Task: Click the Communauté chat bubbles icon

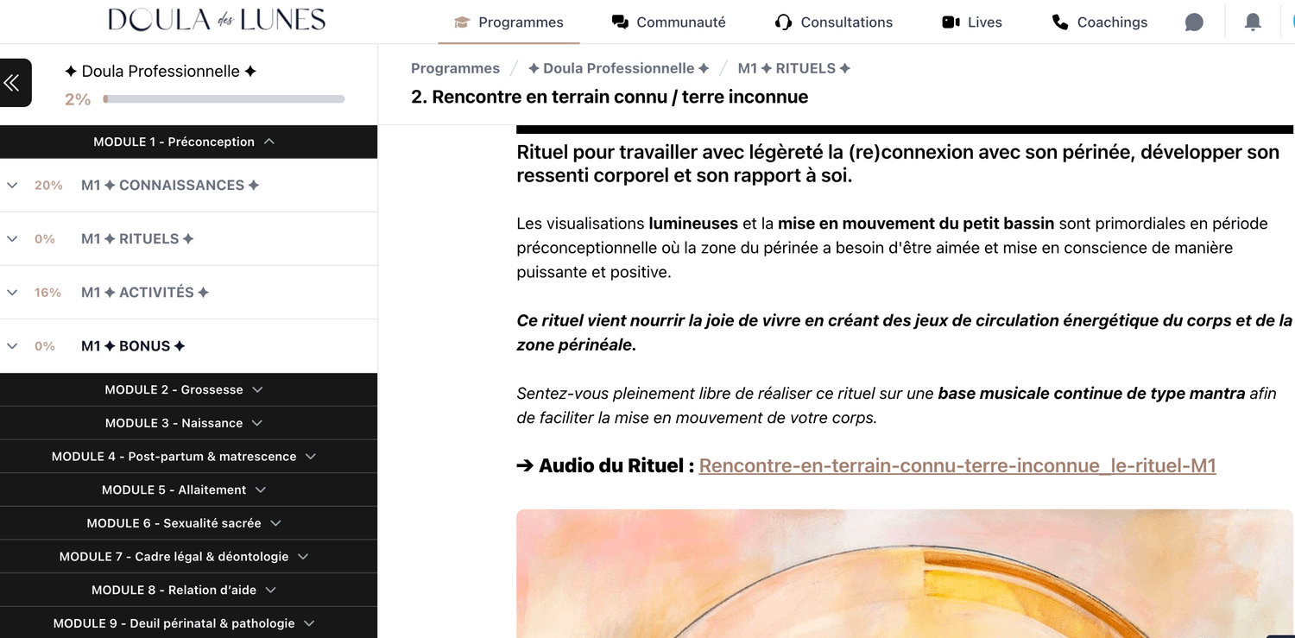Action: 620,22
